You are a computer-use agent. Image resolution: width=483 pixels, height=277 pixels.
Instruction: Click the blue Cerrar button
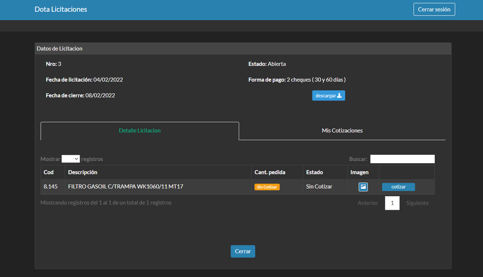[x=243, y=251]
